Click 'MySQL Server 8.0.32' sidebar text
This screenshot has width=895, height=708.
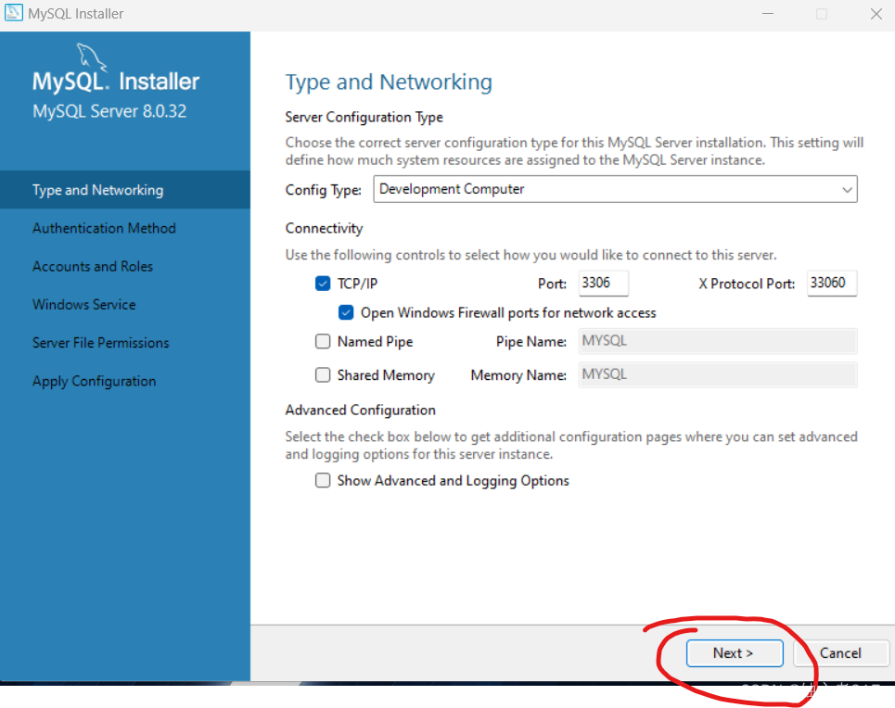[x=109, y=111]
